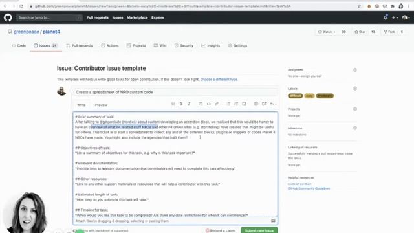Image resolution: width=414 pixels, height=233 pixels.
Task: Click the moderate label badge
Action: (x=325, y=96)
